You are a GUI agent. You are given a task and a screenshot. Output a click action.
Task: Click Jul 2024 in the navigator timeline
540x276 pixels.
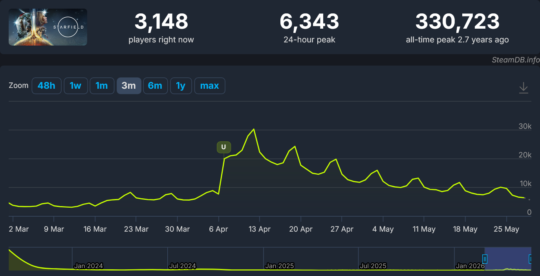pyautogui.click(x=183, y=266)
